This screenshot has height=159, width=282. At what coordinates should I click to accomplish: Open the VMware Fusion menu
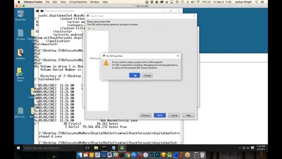[33, 2]
